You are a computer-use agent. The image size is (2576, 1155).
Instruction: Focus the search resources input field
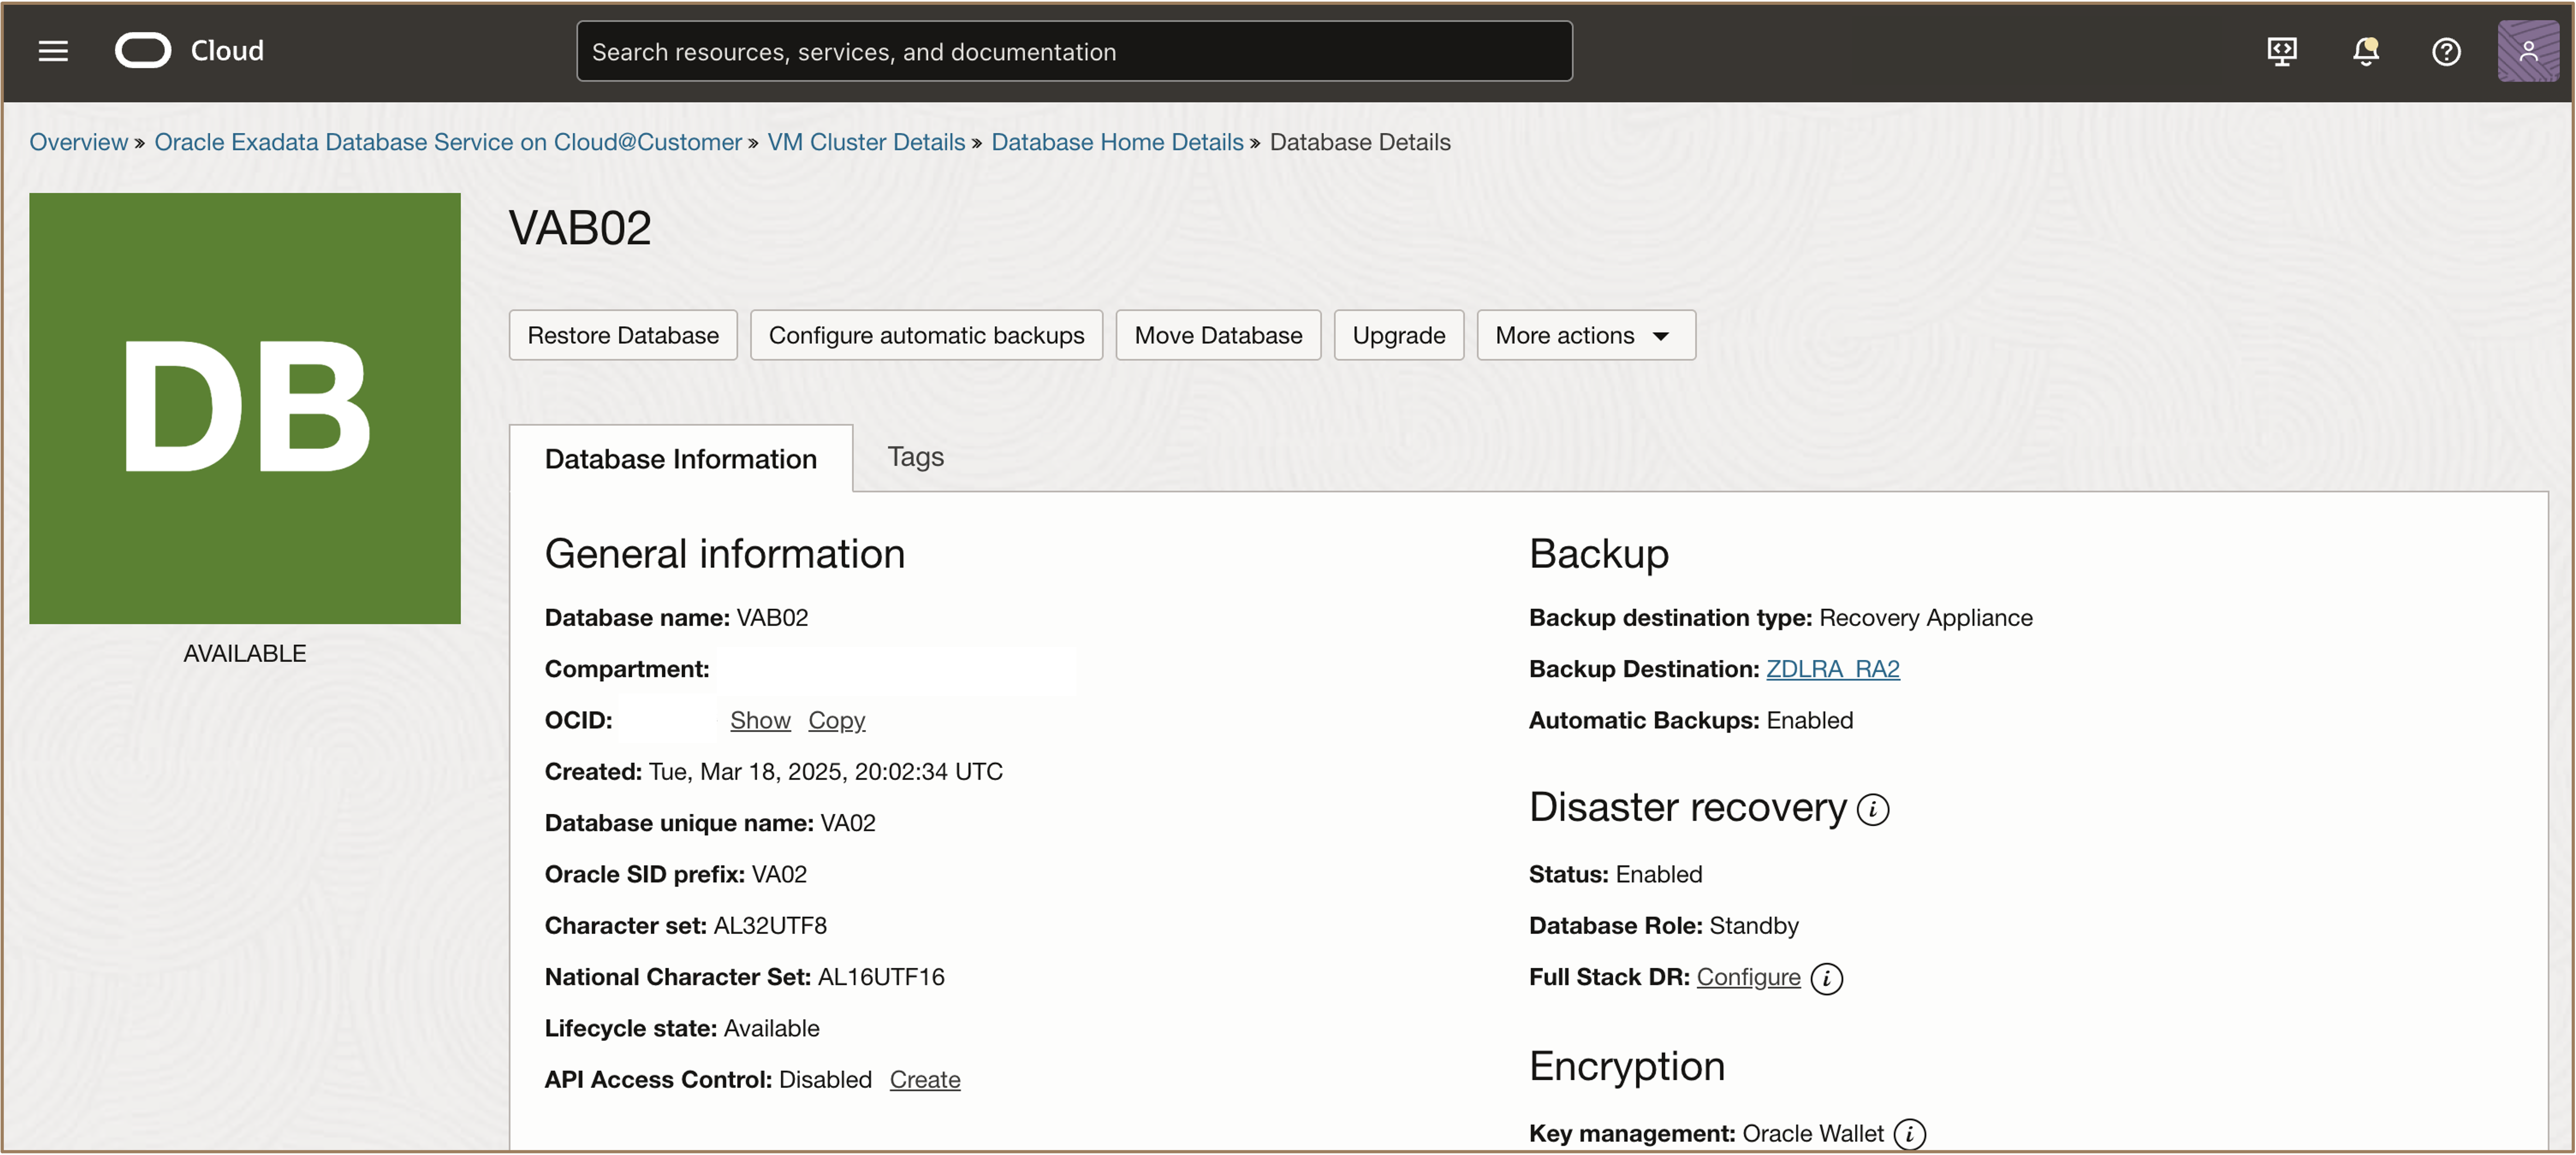(x=1074, y=51)
